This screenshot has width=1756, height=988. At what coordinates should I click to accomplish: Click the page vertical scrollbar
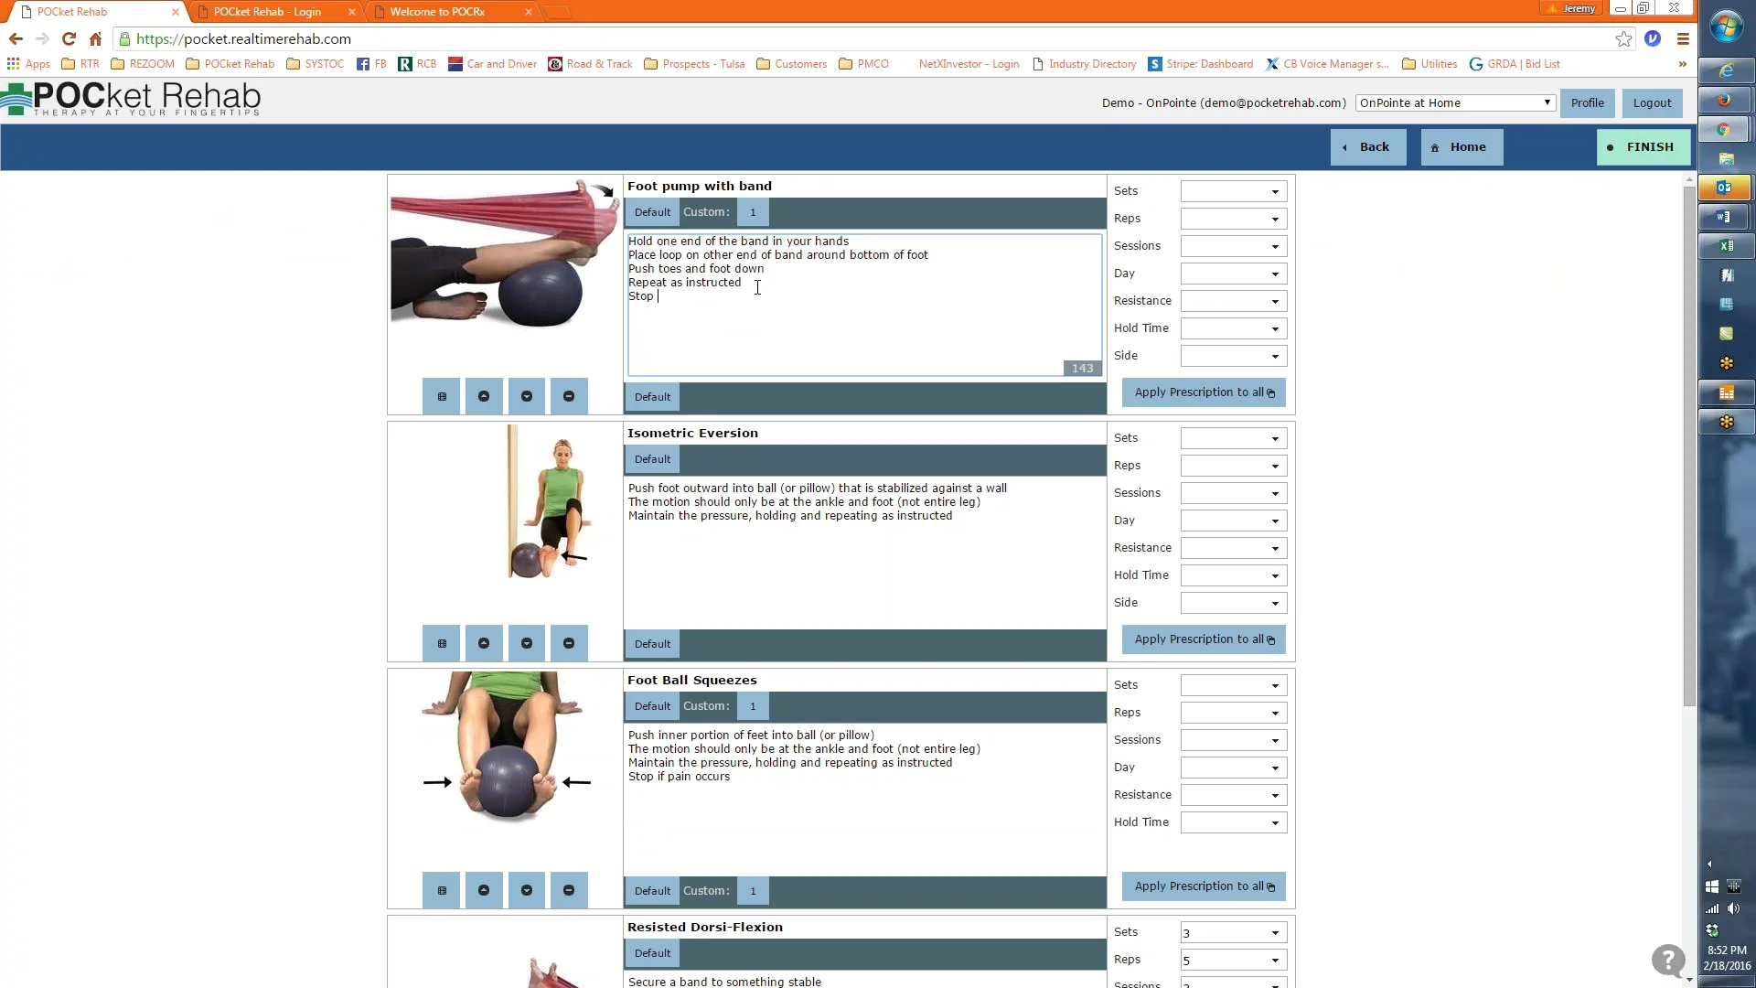pos(1689,446)
